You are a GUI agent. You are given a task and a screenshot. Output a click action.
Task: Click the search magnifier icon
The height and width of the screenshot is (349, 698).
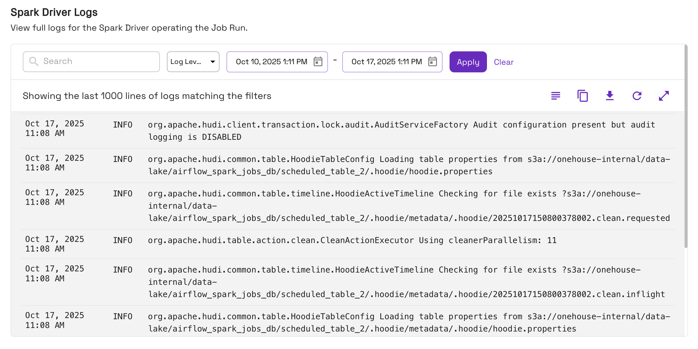(34, 61)
